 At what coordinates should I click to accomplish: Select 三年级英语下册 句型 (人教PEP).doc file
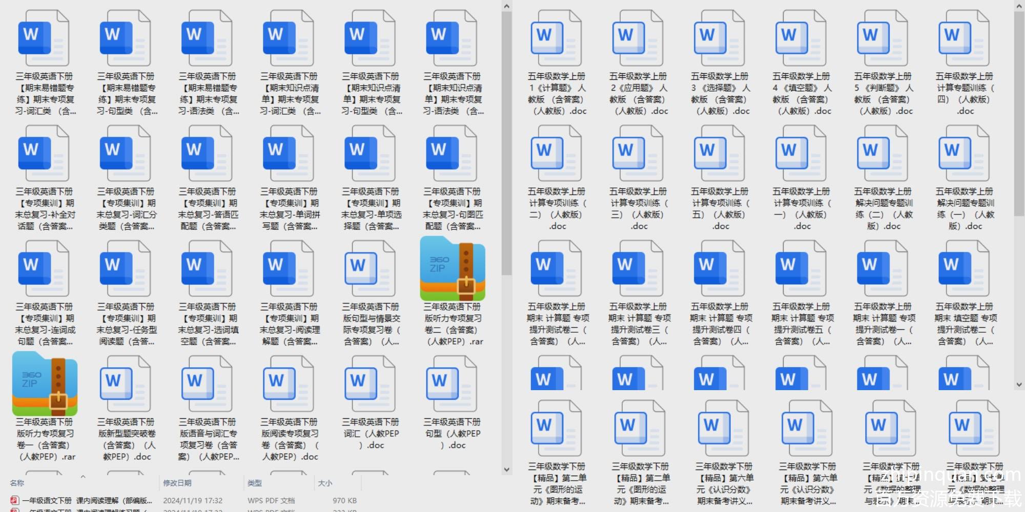[452, 384]
